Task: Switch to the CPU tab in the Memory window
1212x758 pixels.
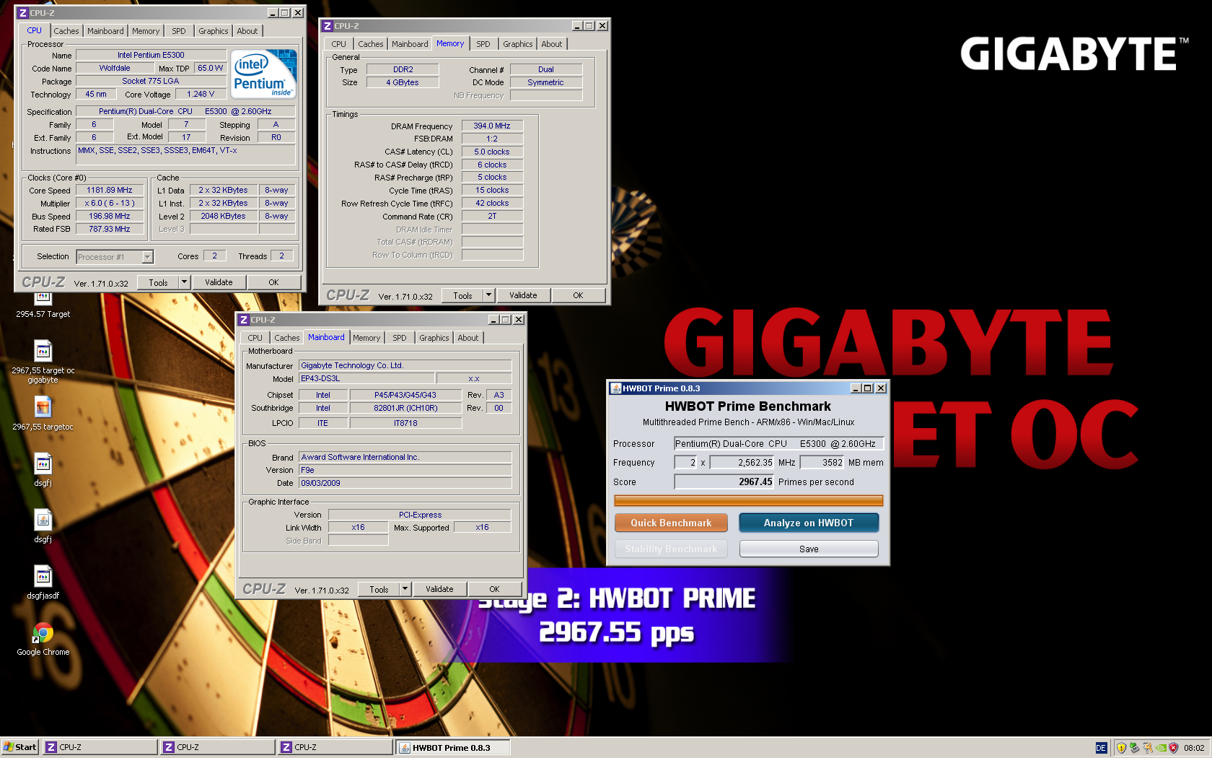Action: click(x=339, y=44)
